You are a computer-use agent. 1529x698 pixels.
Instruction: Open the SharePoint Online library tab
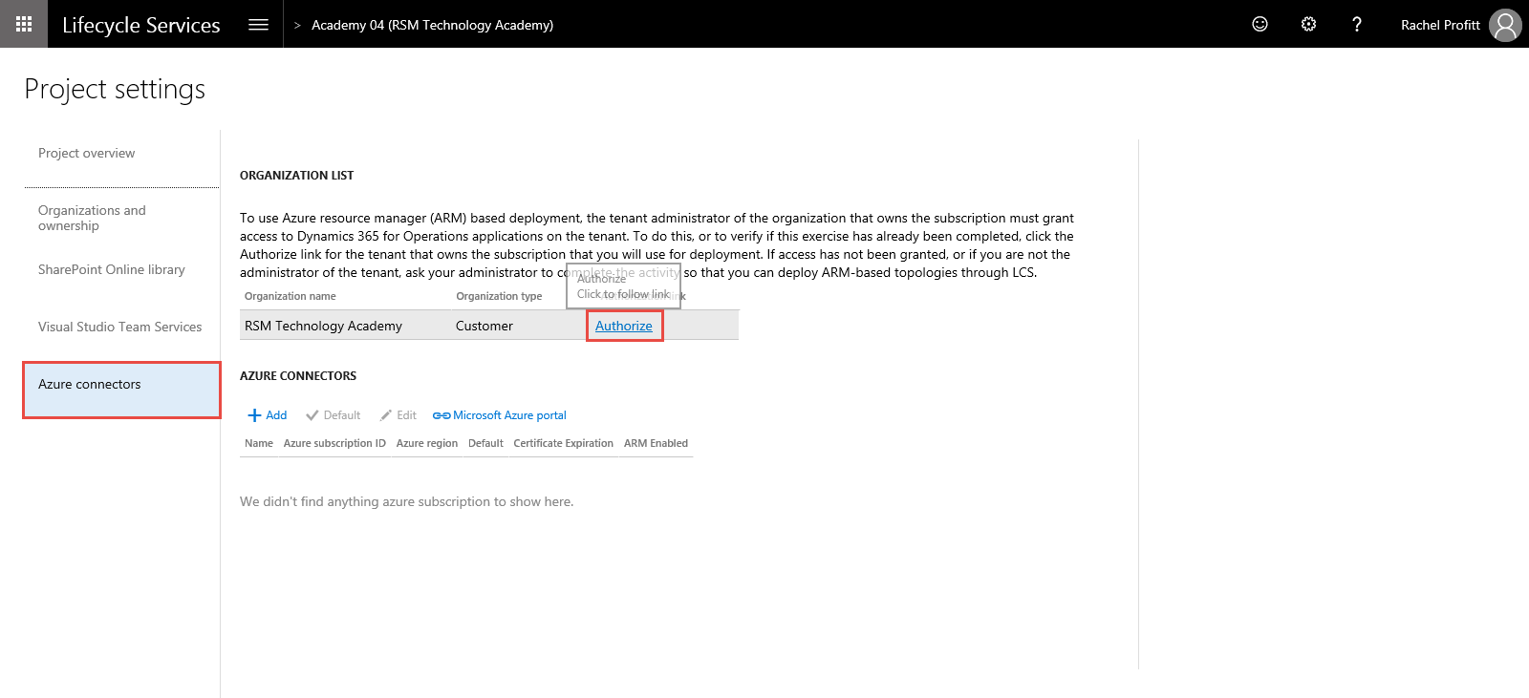[112, 269]
